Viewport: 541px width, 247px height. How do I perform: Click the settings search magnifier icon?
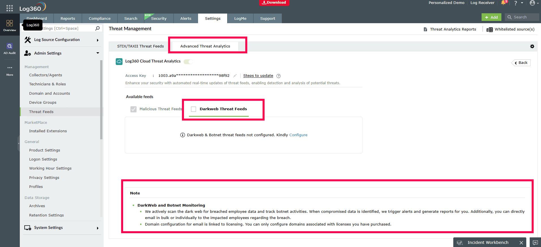[x=98, y=28]
